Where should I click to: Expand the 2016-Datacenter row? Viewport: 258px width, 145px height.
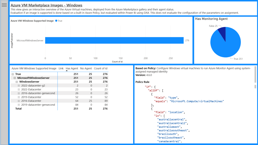[x=19, y=101]
